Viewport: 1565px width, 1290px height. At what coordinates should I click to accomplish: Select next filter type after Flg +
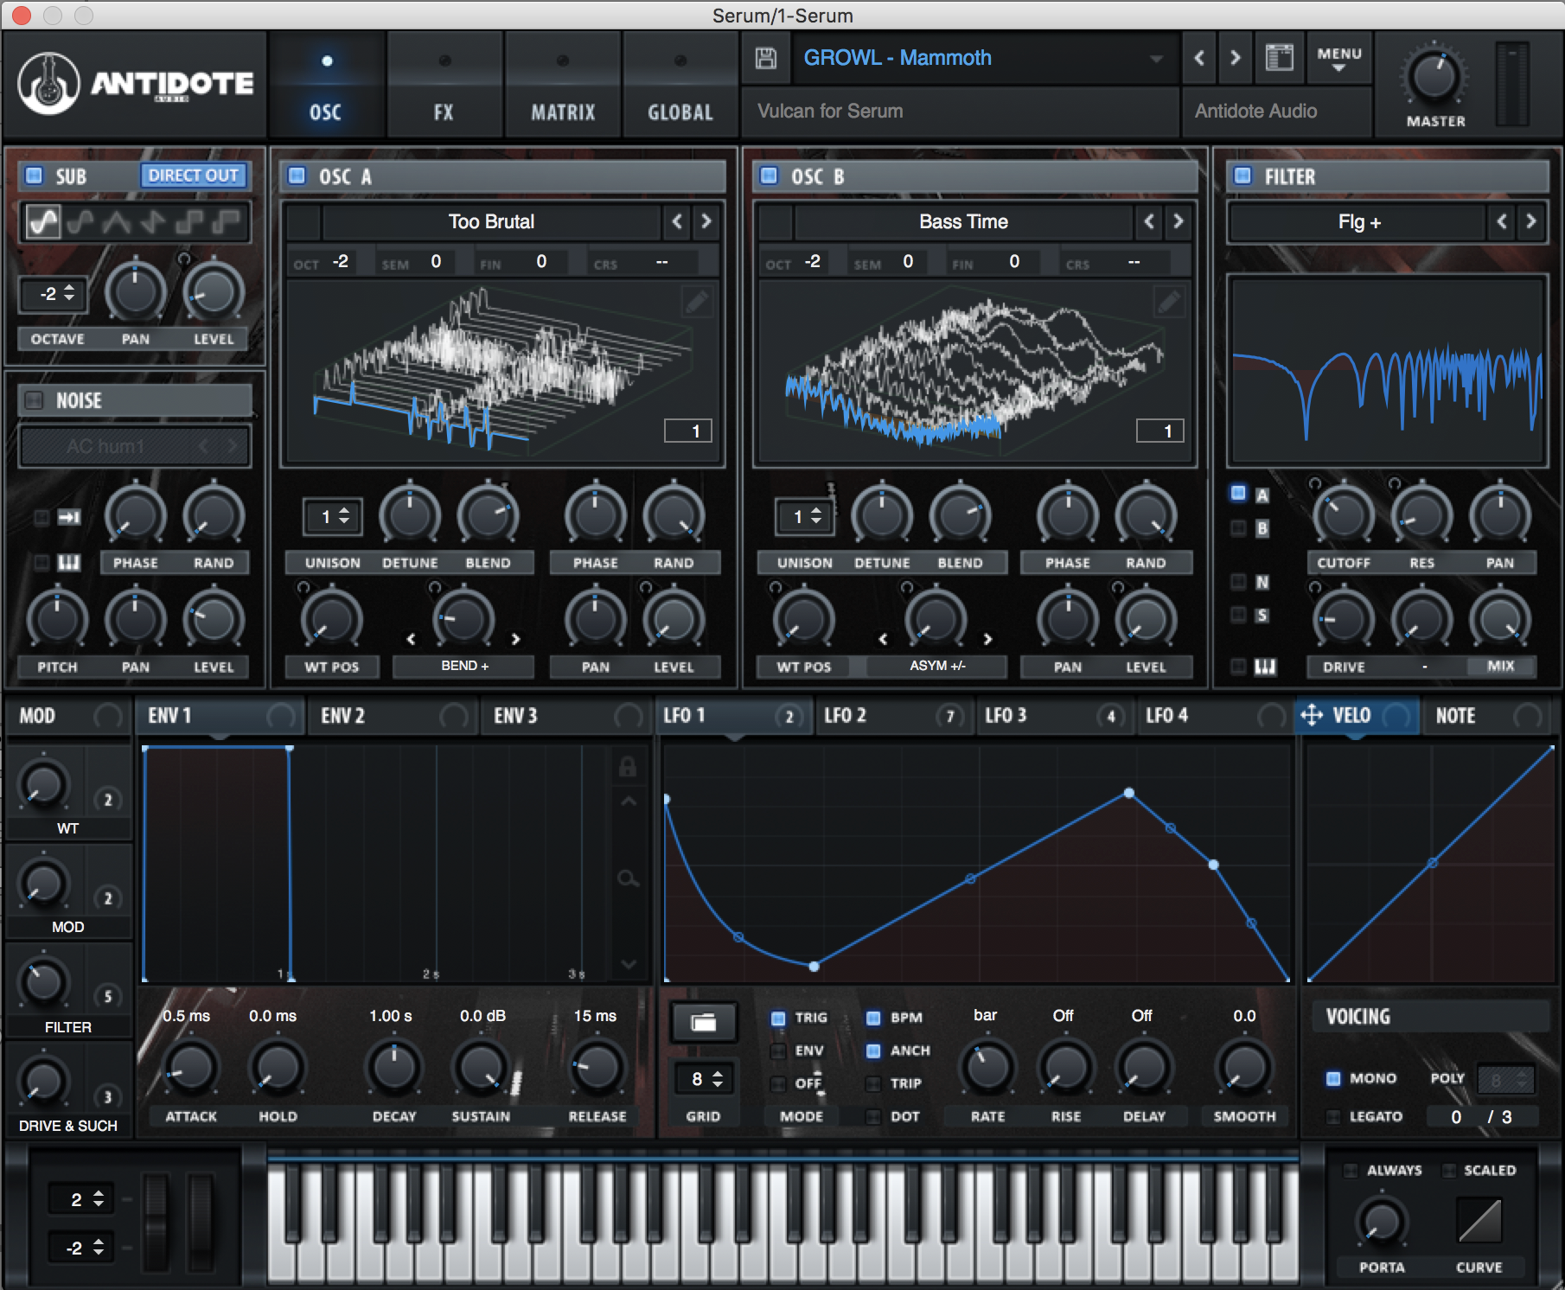tap(1530, 221)
